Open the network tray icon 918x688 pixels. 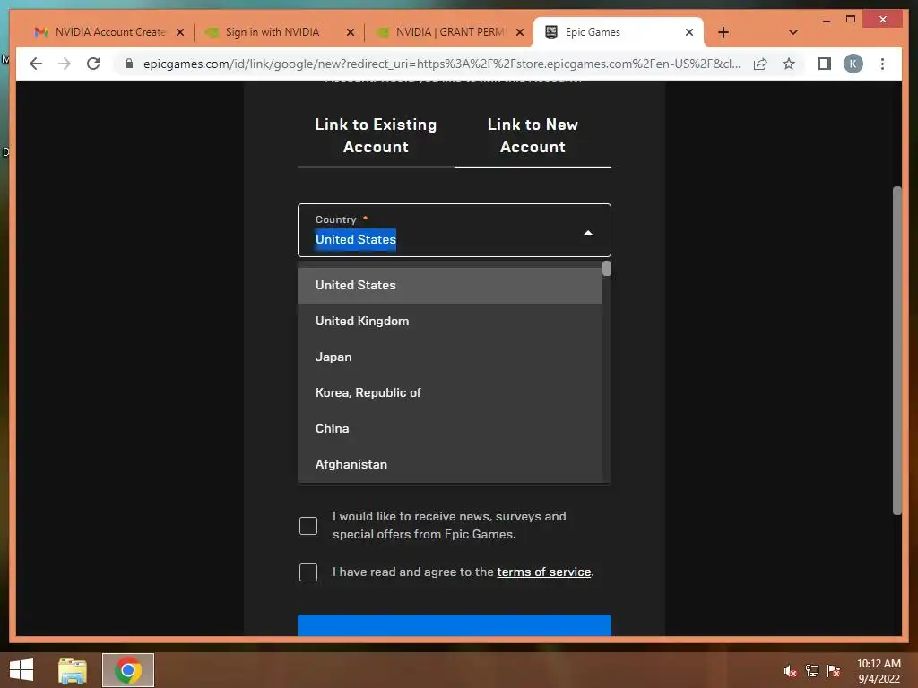(x=812, y=671)
